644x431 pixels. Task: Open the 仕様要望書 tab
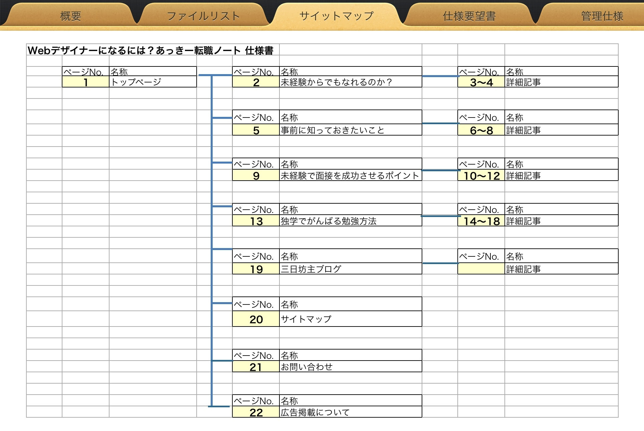469,16
